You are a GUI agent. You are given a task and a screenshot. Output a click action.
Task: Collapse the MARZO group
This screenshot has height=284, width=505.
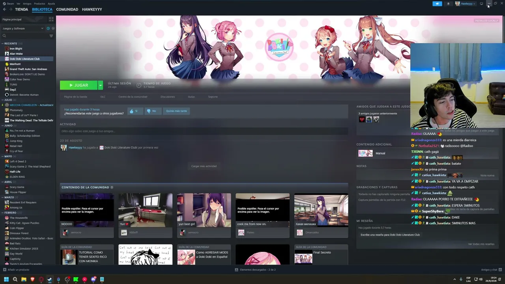pyautogui.click(x=2, y=197)
